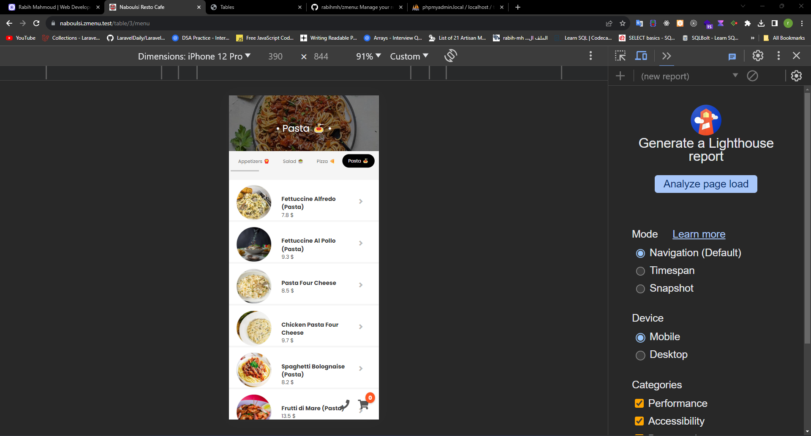Viewport: 811px width, 436px height.
Task: Expand Chicken Pasta Four Cheese chevron
Action: click(361, 327)
